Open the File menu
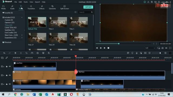This screenshot has width=173, height=97. click(x=16, y=2)
